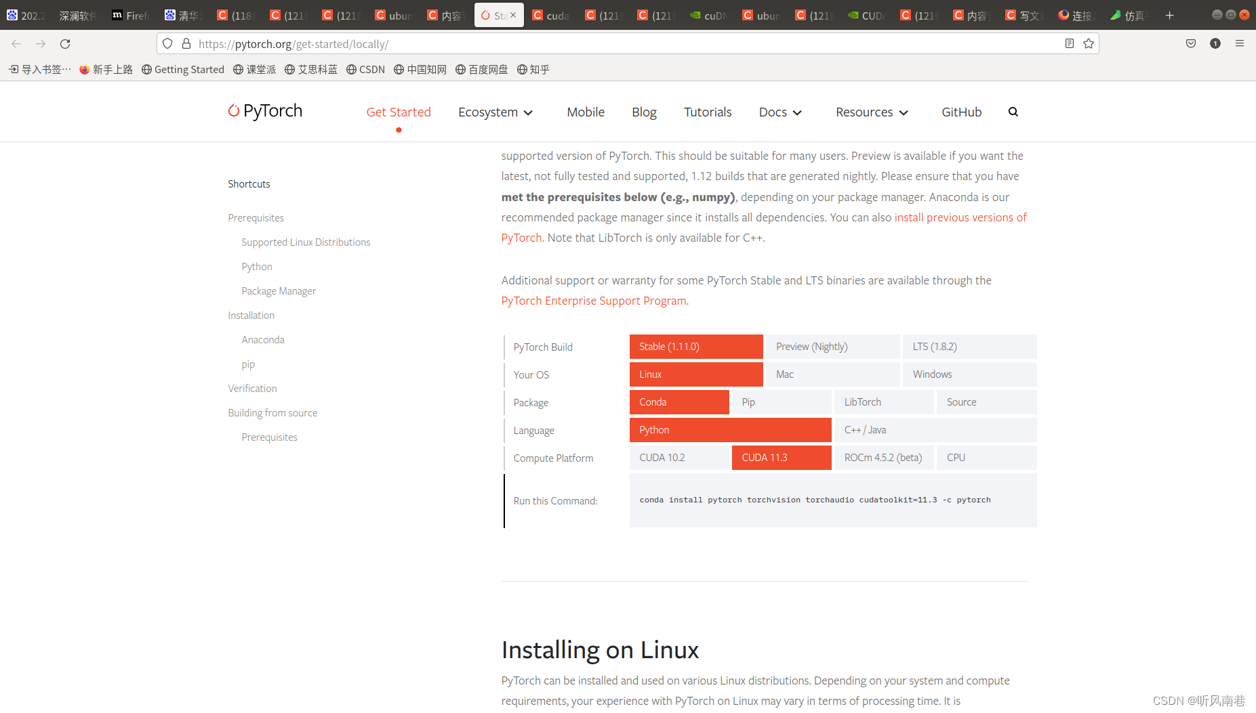Click the PyTorch site search magnifier
1256x713 pixels.
coord(1013,112)
